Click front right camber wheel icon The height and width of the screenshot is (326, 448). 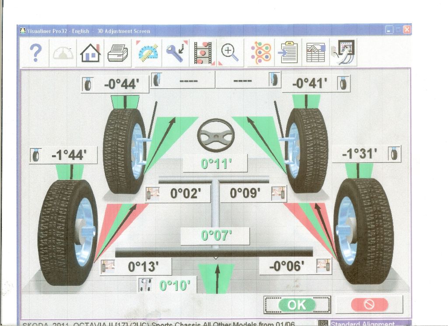pyautogui.click(x=343, y=84)
